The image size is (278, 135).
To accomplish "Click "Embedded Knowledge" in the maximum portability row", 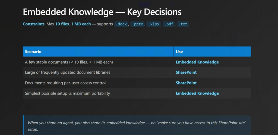I will point(197,93).
